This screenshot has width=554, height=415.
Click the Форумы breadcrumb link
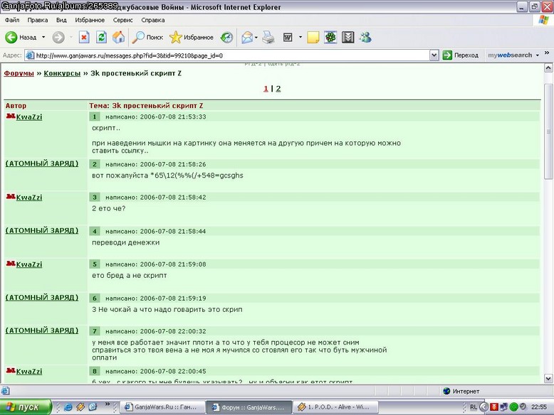(x=19, y=73)
